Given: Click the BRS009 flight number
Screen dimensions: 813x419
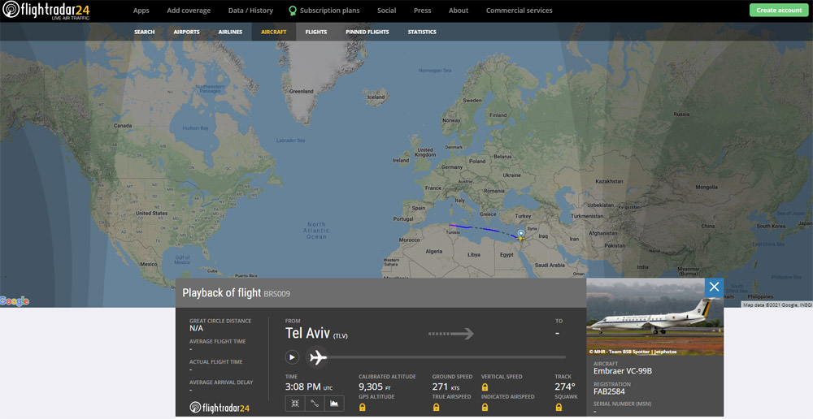Looking at the screenshot, I should 277,294.
